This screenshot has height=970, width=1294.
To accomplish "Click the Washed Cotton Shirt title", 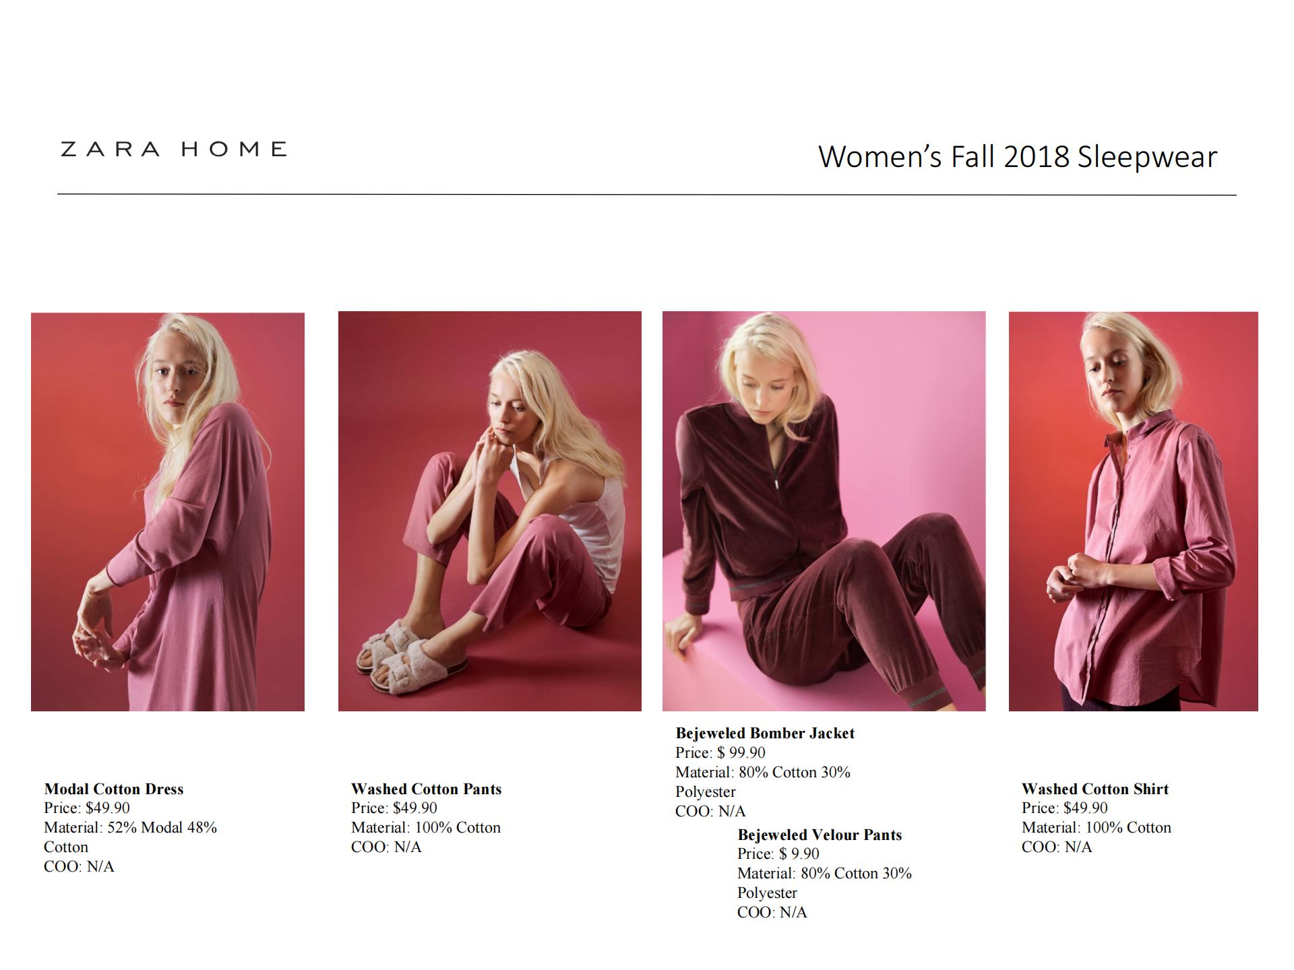I will [1095, 789].
